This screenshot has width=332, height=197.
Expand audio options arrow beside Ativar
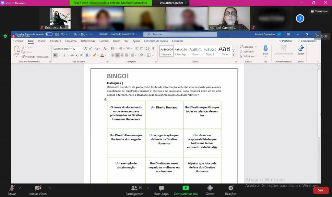(x=20, y=188)
